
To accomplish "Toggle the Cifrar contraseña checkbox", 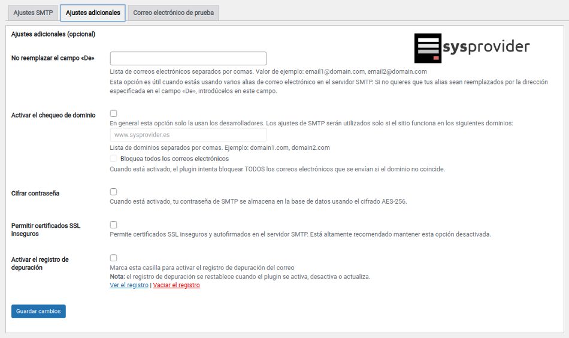I will (x=113, y=192).
